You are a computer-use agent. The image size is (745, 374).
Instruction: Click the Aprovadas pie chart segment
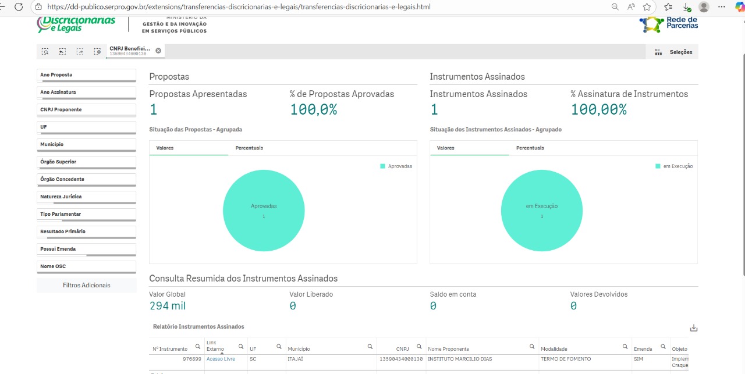264,210
